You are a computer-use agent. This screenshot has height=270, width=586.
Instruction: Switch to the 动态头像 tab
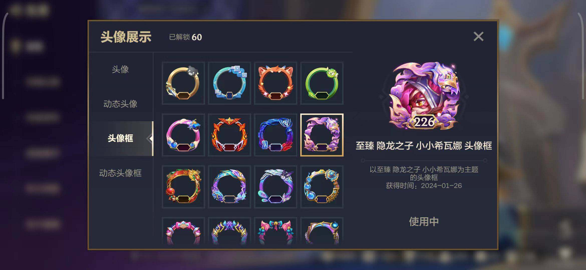[x=120, y=104]
